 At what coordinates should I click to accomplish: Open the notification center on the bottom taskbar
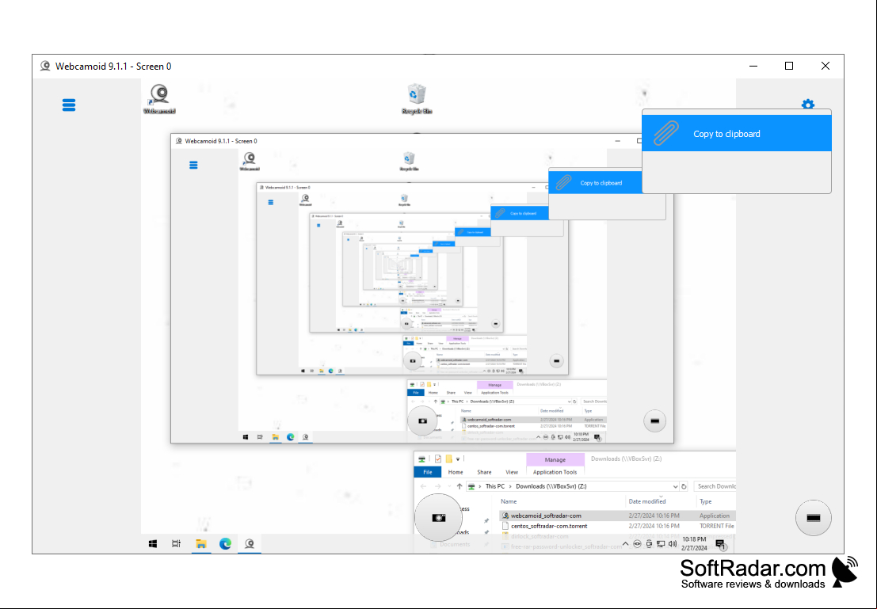(720, 544)
